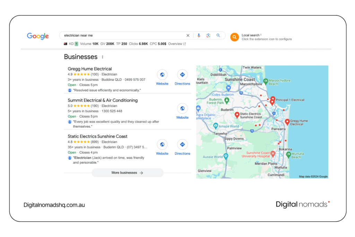Click the info icon next to Local search
The image size is (355, 237).
pyautogui.click(x=261, y=35)
